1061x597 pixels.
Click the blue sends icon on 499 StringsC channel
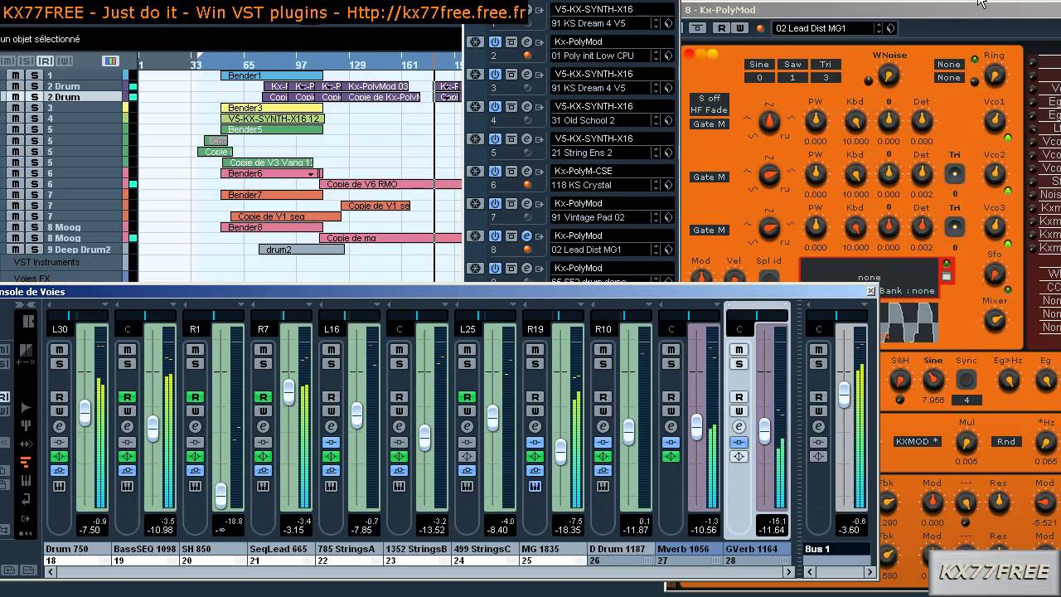click(x=467, y=471)
